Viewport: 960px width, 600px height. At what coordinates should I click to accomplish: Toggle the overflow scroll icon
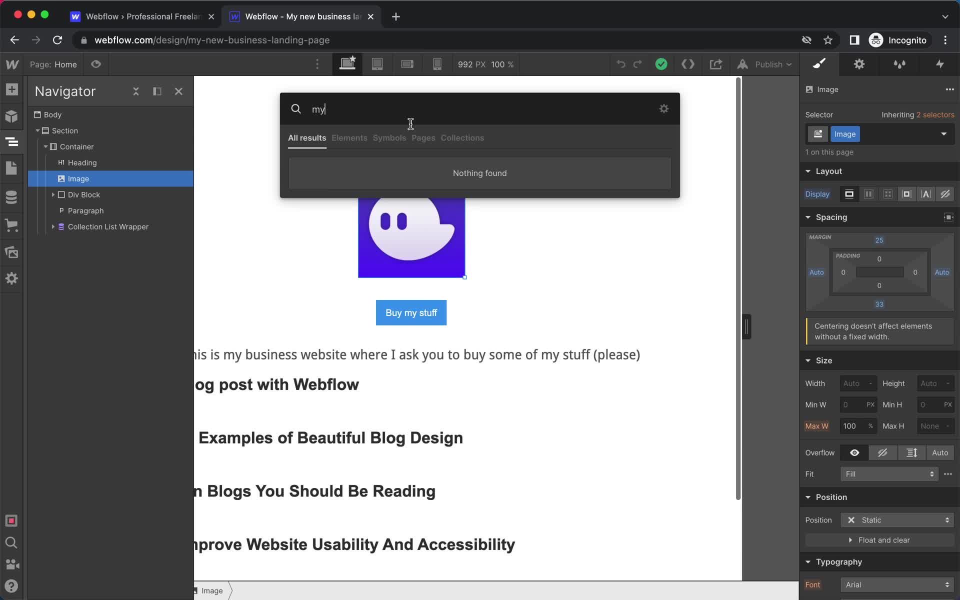pos(911,453)
